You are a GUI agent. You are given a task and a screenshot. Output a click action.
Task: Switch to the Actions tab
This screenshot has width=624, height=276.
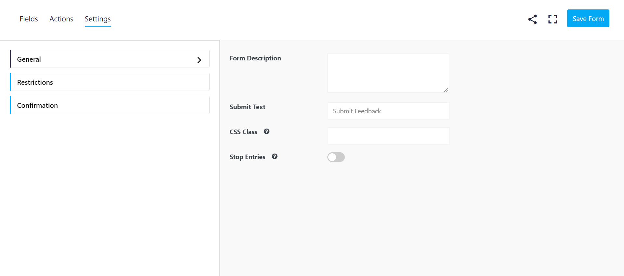pos(61,19)
